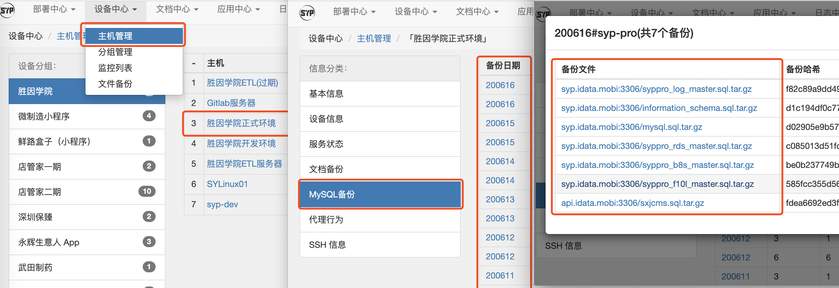Select MySQL备份 info category
Image resolution: width=839 pixels, height=288 pixels.
click(x=380, y=194)
